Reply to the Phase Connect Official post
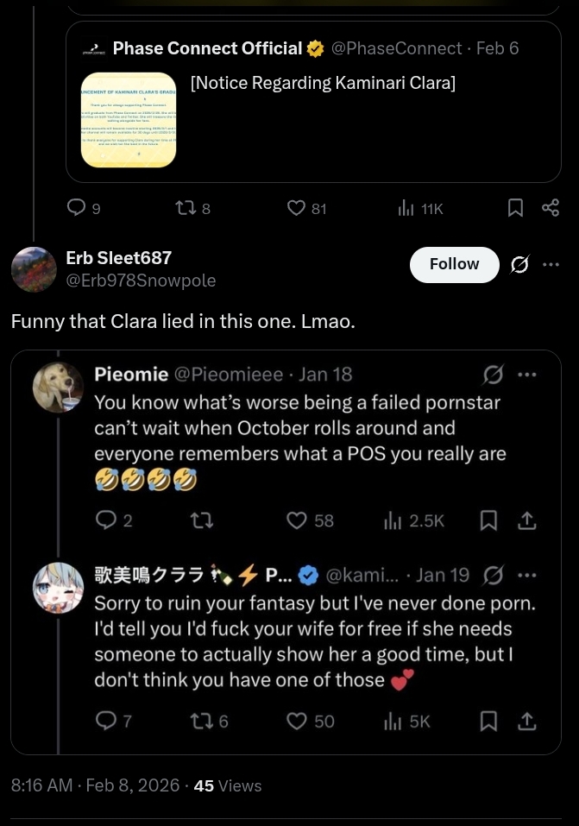This screenshot has height=826, width=579. point(77,208)
